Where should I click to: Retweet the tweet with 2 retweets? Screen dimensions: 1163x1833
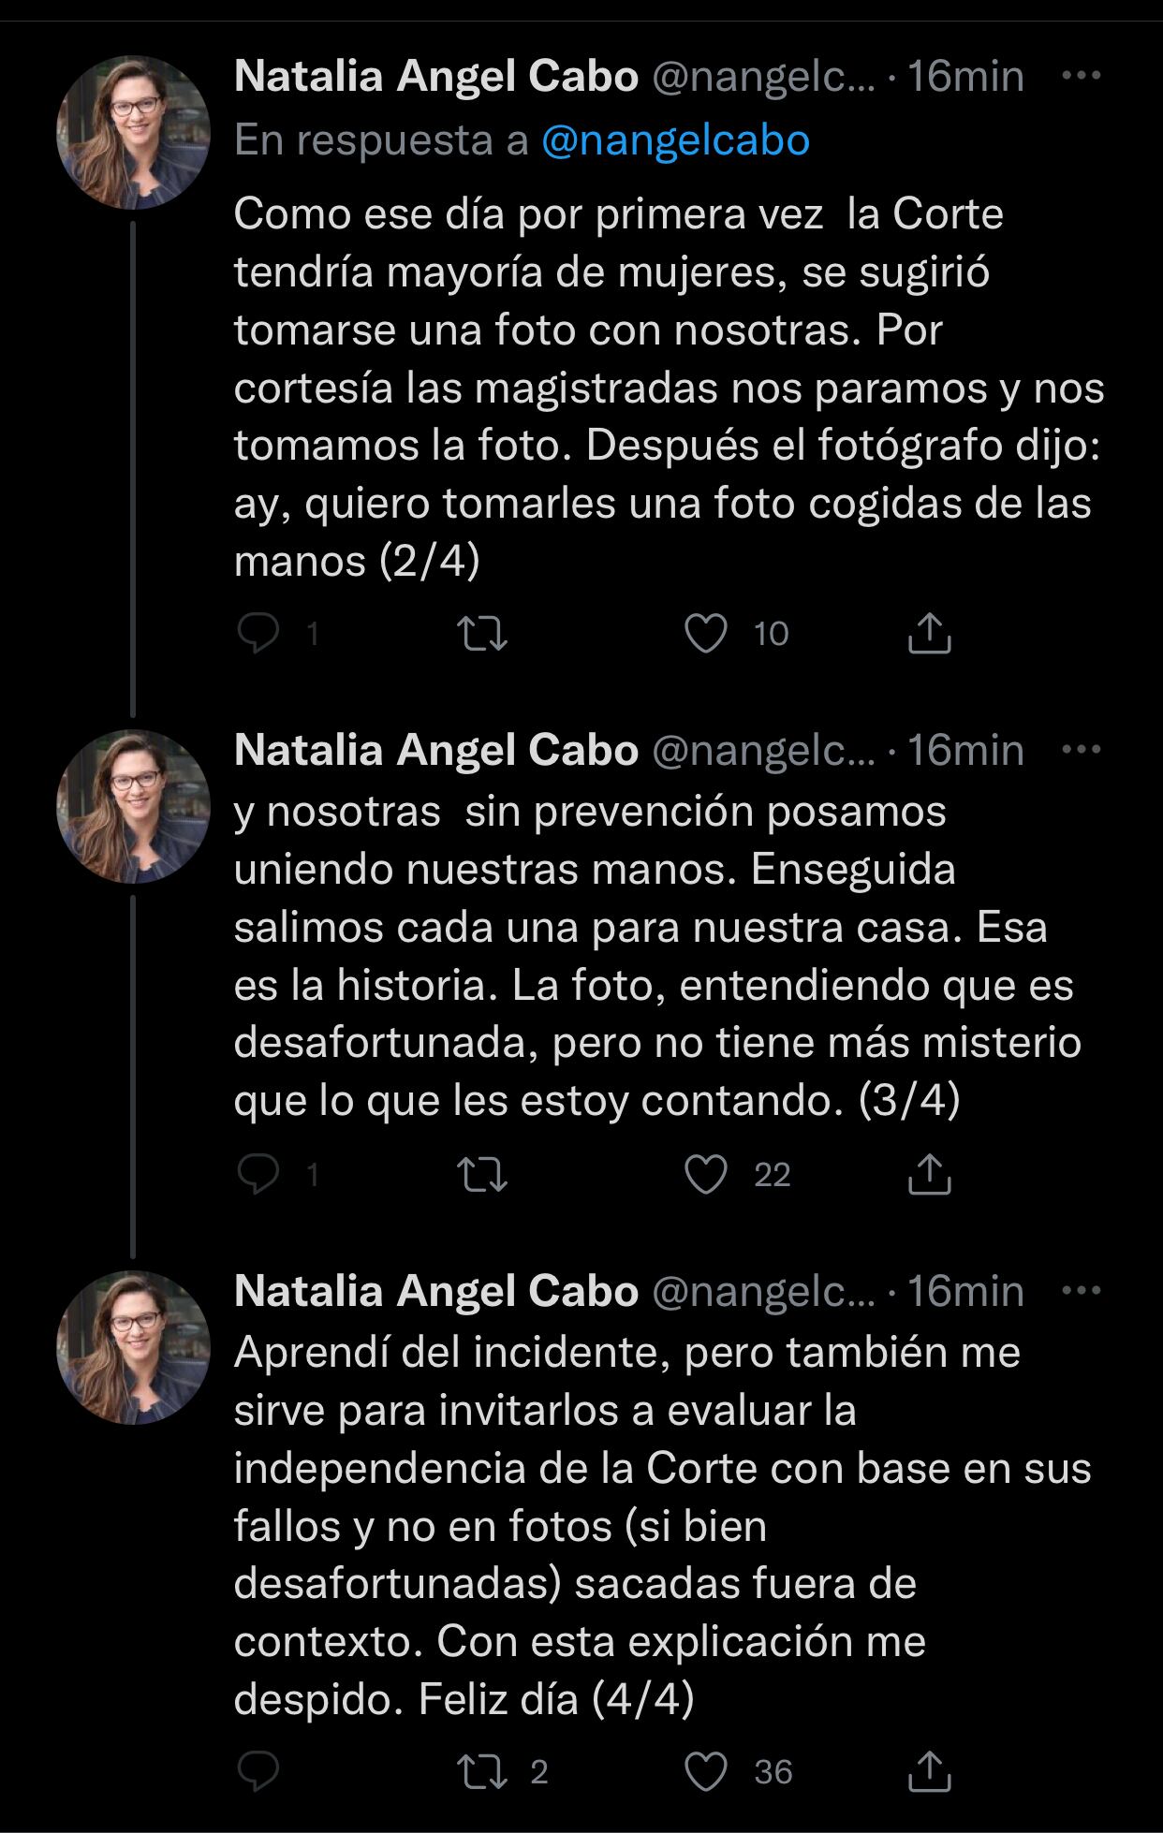[481, 1771]
